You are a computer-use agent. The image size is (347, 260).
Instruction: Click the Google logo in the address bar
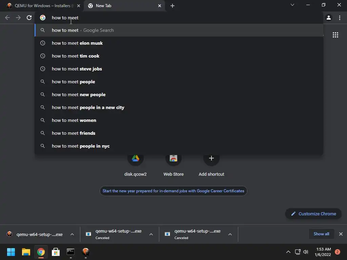click(x=43, y=18)
